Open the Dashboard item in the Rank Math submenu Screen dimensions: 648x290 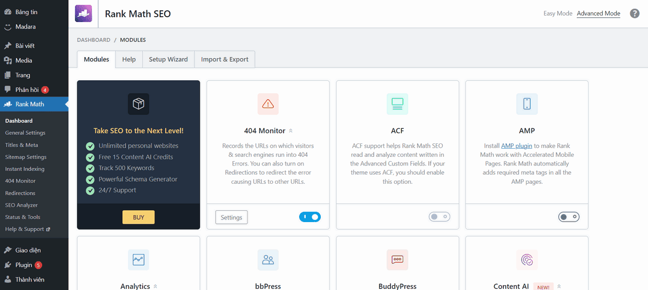click(x=19, y=121)
